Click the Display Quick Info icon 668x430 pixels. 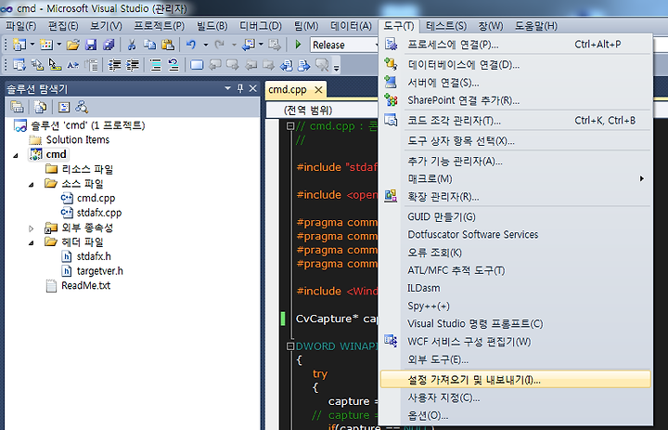[55, 65]
